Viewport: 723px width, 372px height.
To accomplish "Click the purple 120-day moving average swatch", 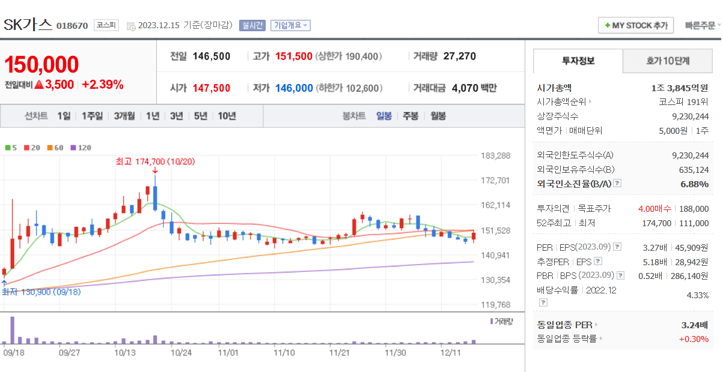I will (x=73, y=147).
